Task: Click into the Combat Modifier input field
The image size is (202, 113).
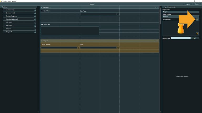Action: [x=59, y=48]
